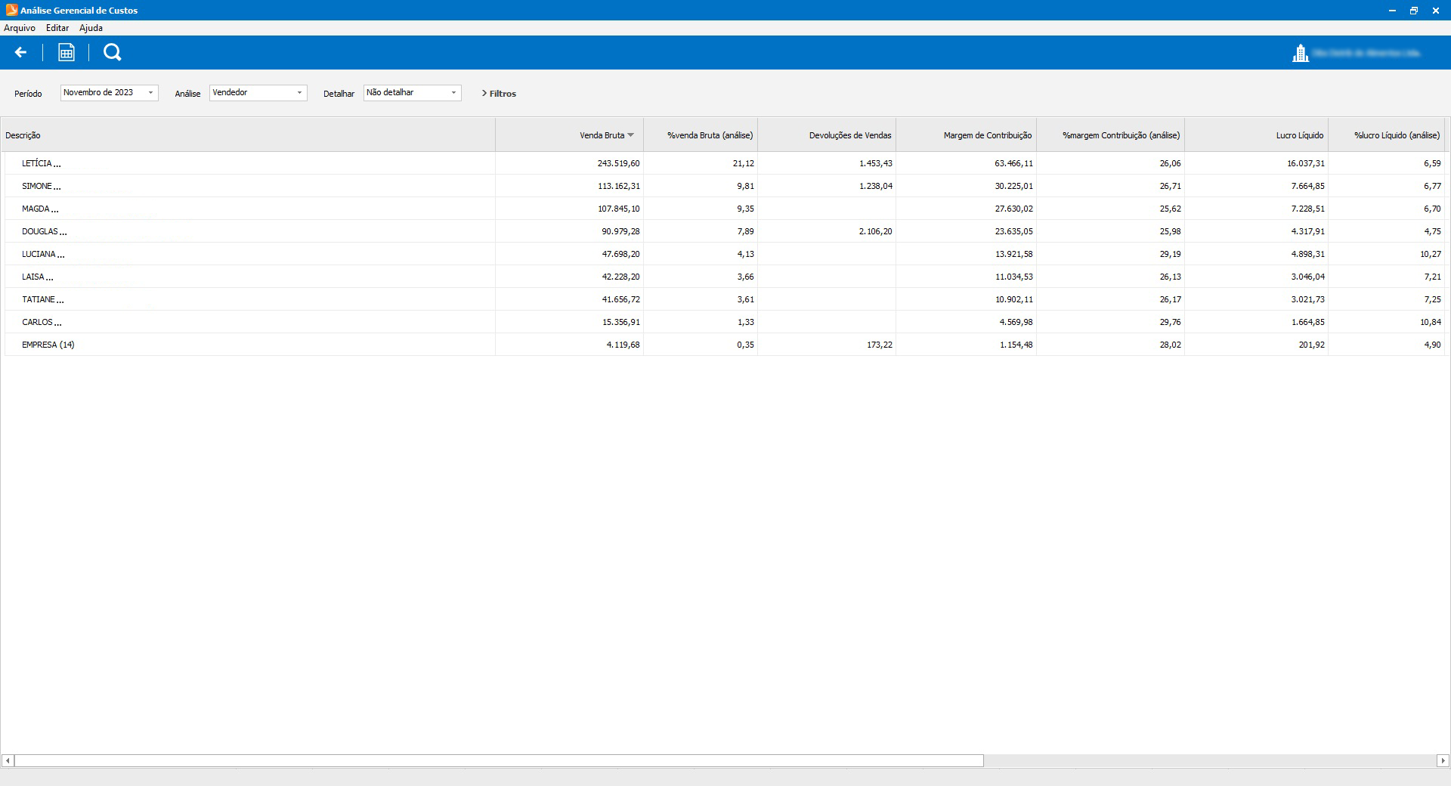The height and width of the screenshot is (786, 1451).
Task: Open the spreadsheet grid export icon
Action: pyautogui.click(x=67, y=52)
